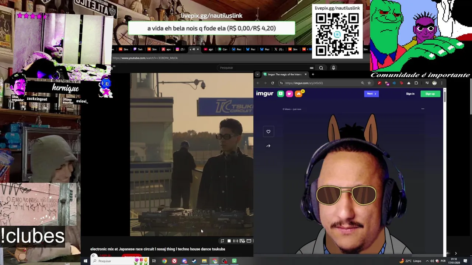
Task: Open the site info icon beside imgur.com URL
Action: click(281, 83)
